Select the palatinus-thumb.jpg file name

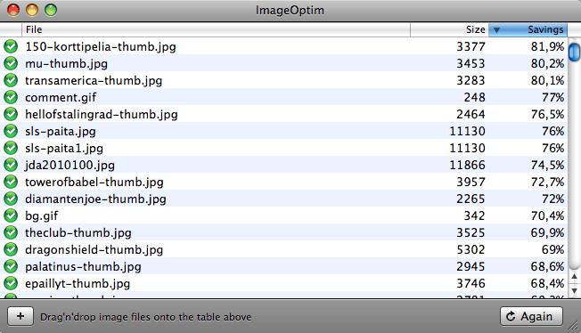click(83, 267)
